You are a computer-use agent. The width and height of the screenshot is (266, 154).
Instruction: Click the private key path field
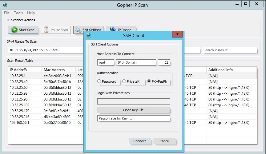click(134, 101)
